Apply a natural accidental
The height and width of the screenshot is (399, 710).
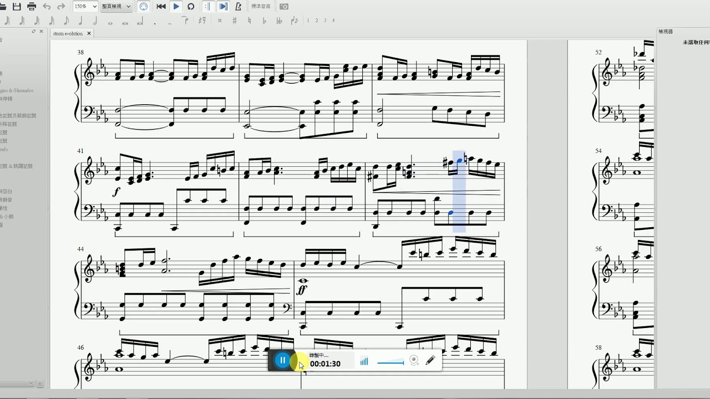(249, 21)
